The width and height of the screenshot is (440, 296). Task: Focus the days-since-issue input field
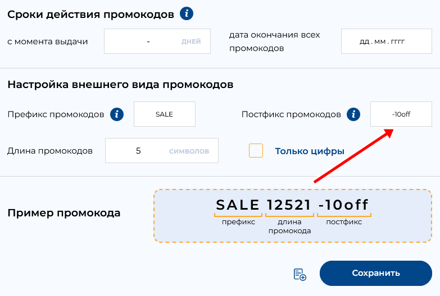[157, 41]
